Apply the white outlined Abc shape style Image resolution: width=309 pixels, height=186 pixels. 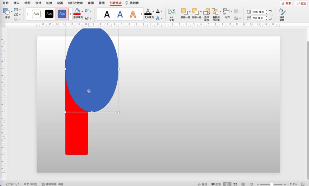click(36, 14)
